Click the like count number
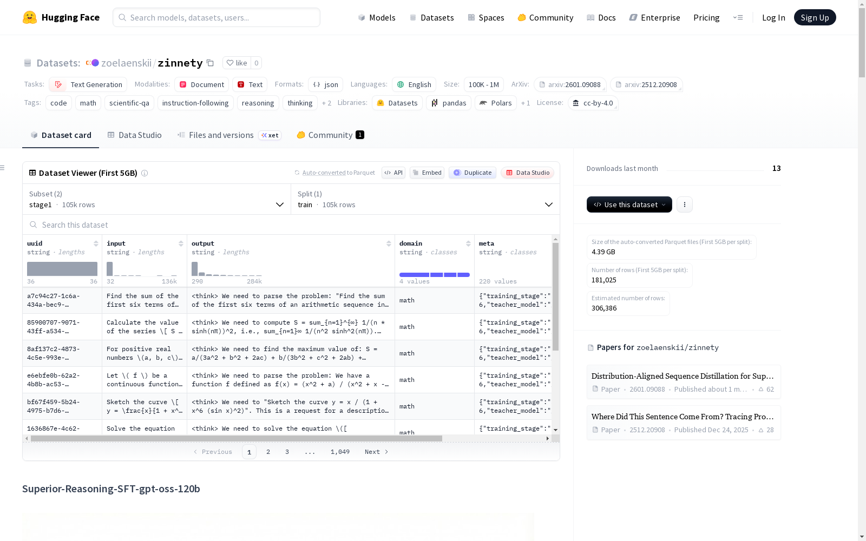Screen dimensions: 866x541 coord(257,63)
